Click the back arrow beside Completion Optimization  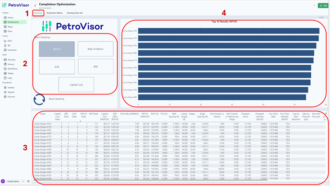35,5
